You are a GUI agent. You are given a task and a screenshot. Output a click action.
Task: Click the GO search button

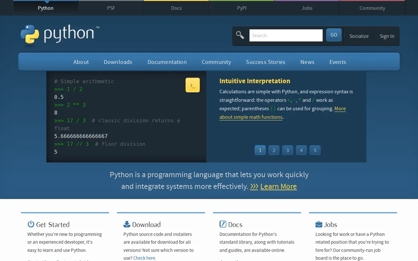tap(334, 35)
